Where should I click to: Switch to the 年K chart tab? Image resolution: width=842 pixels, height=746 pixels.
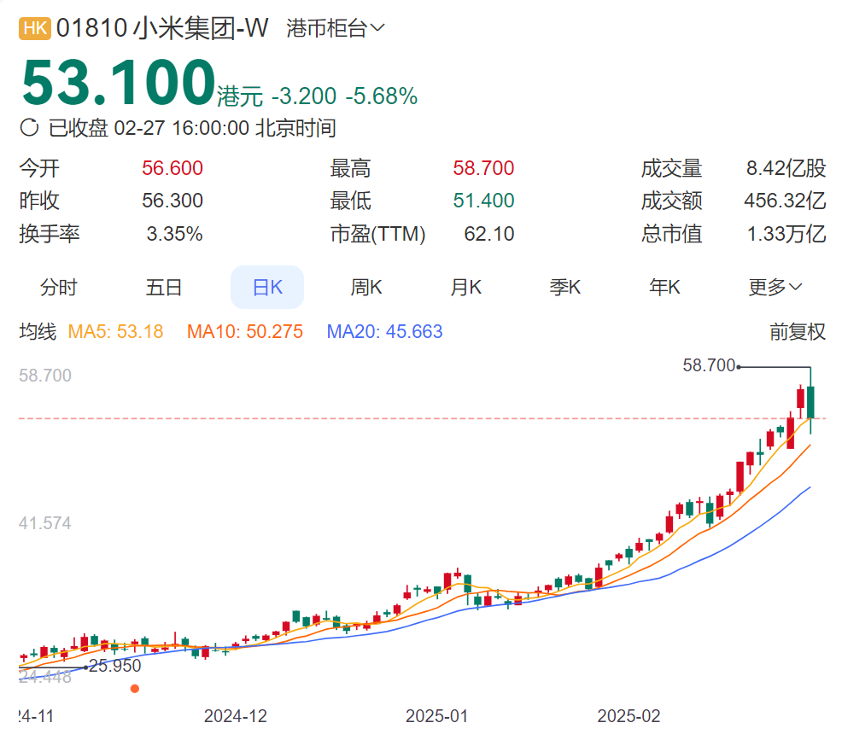[664, 287]
